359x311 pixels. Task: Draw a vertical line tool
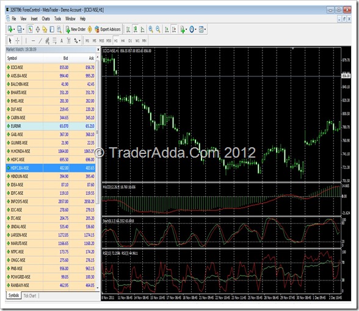[26, 41]
